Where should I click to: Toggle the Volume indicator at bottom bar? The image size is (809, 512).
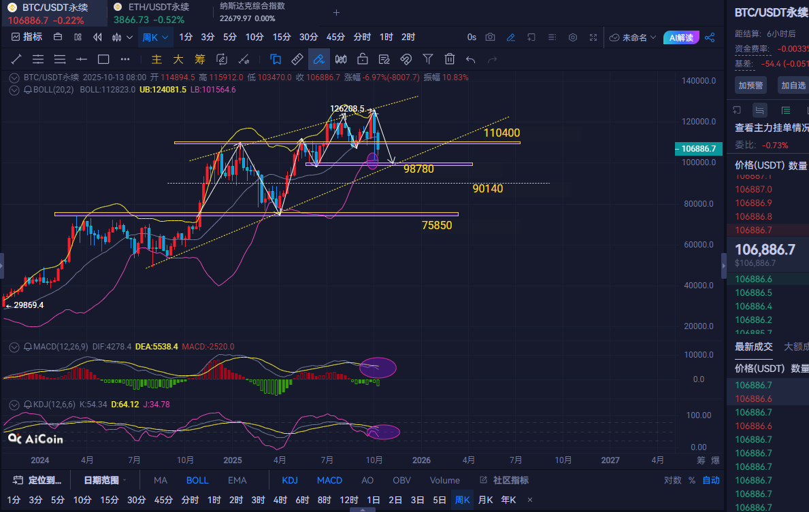[x=445, y=480]
